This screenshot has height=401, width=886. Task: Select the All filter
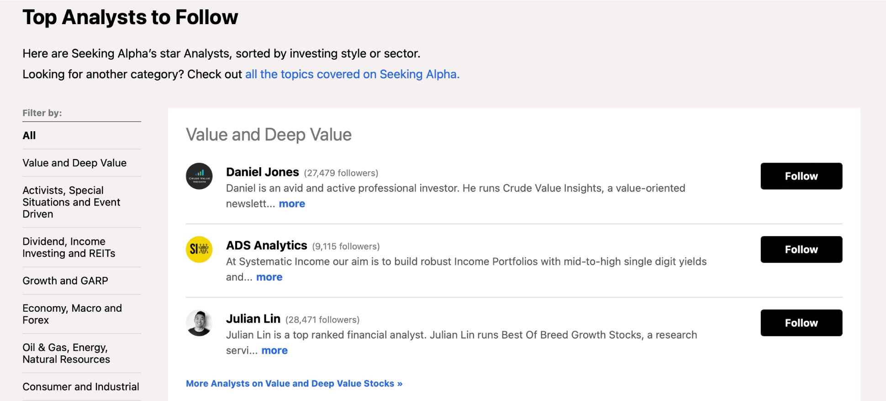29,135
